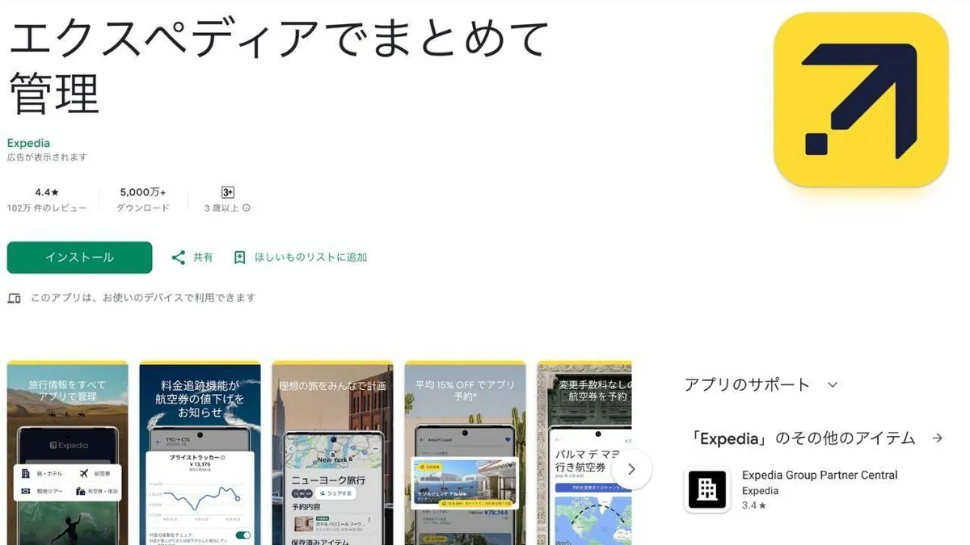Click 5,000万+ download count
Screen dimensions: 970x545
point(143,192)
